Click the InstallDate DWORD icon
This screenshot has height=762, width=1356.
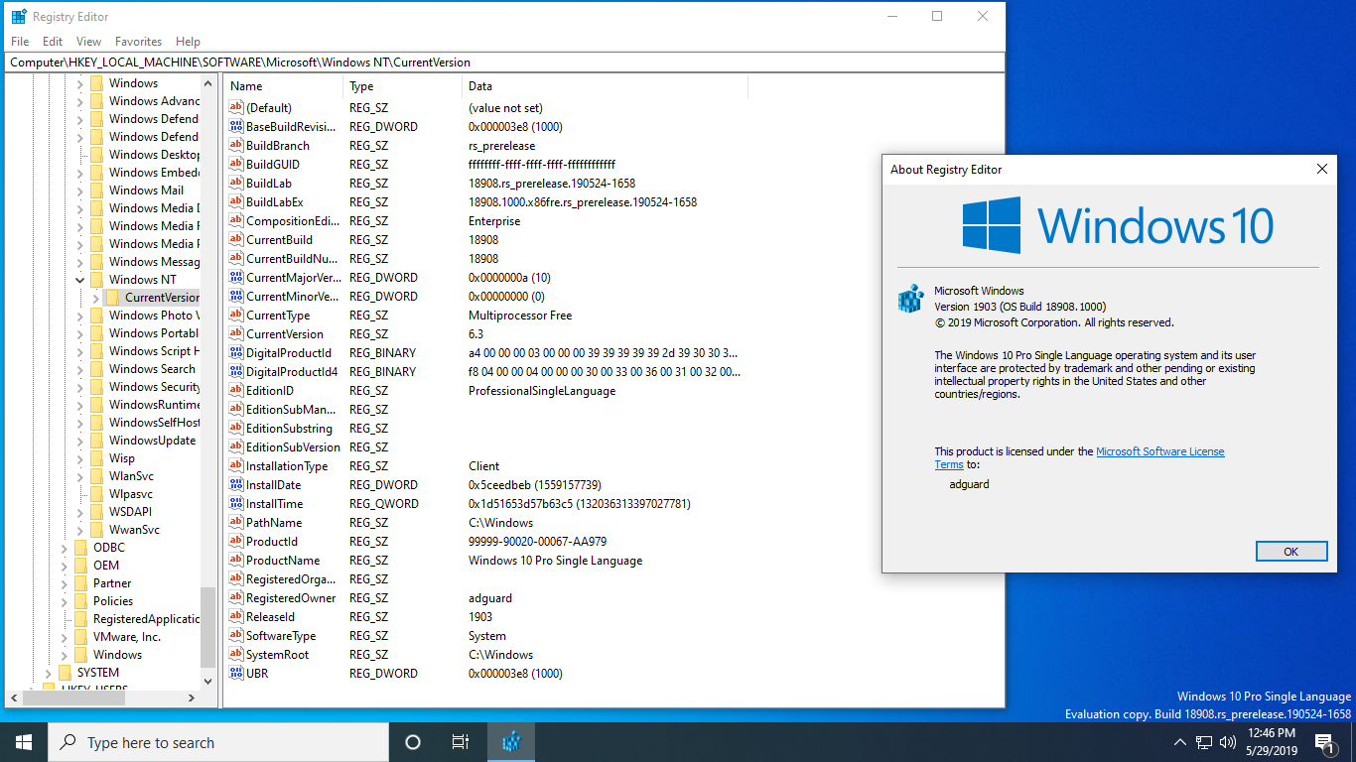[236, 484]
